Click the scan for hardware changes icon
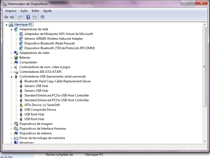Screen dimensions: 210x158 (43, 17)
